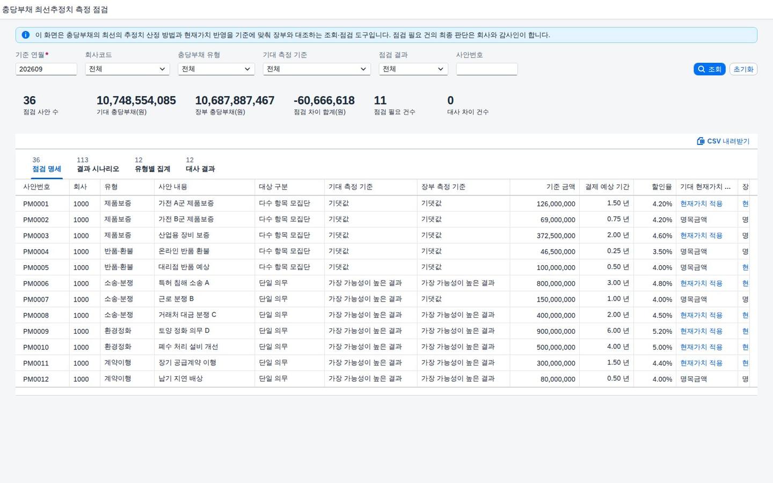Open the 회사코드 dropdown
Viewport: 773px width, 483px height.
(127, 69)
